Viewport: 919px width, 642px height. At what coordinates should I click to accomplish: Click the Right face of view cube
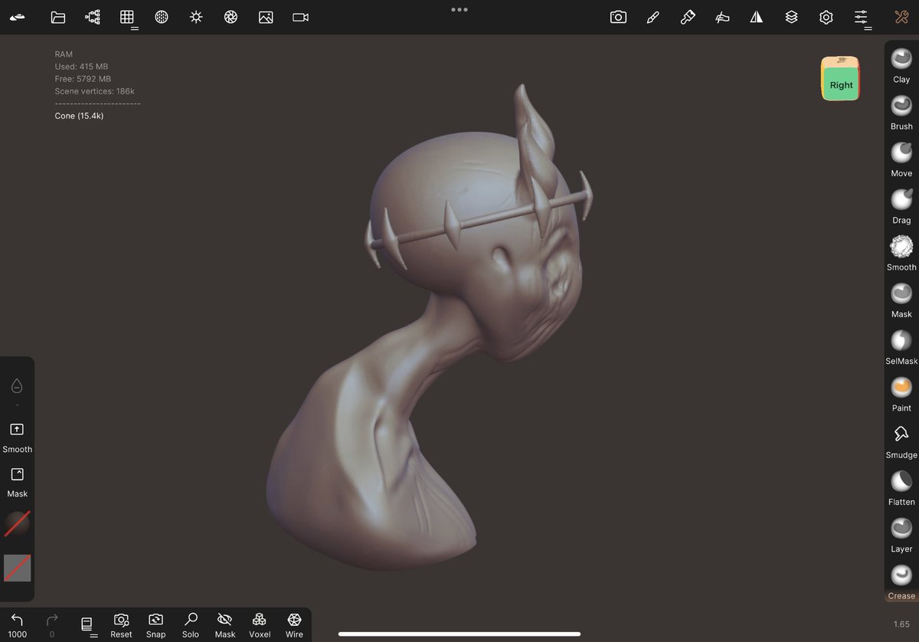point(841,85)
